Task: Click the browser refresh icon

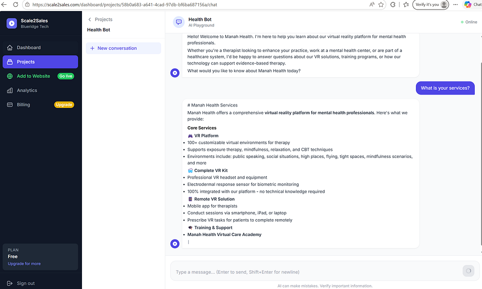Action: coord(15,5)
